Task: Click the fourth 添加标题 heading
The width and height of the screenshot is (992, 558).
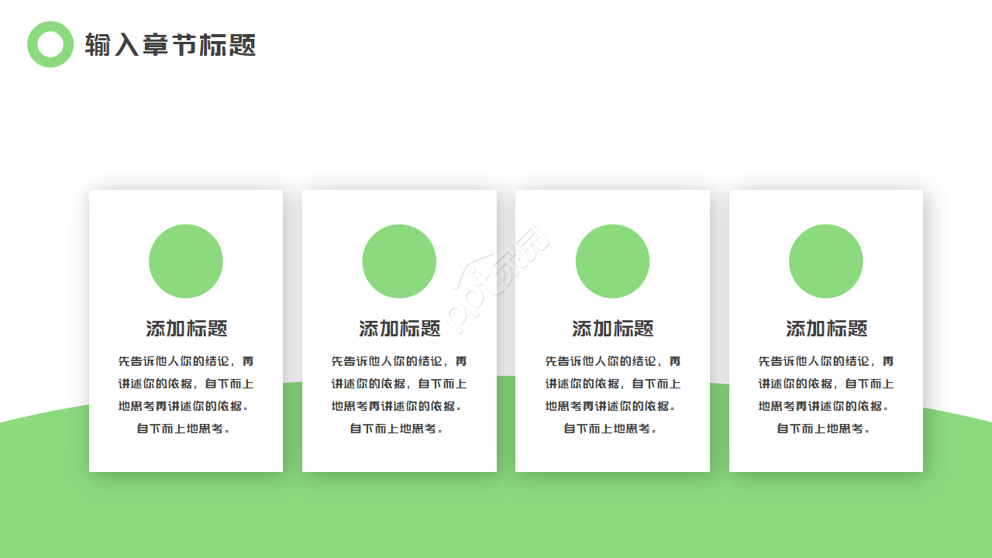Action: click(x=825, y=327)
